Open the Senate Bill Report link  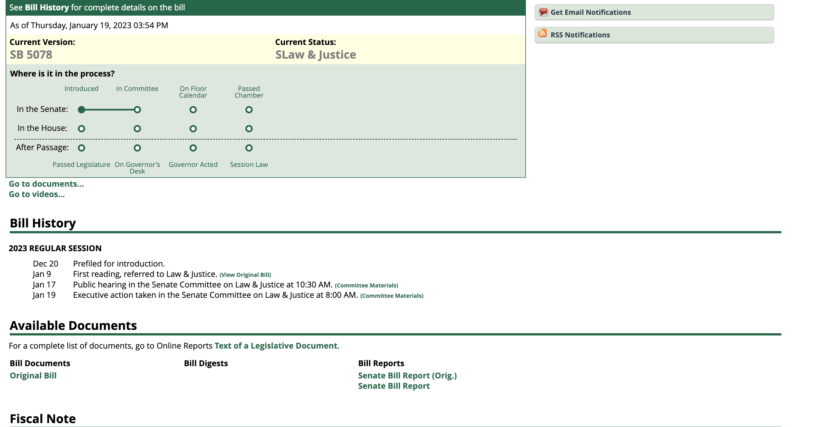[x=394, y=386]
